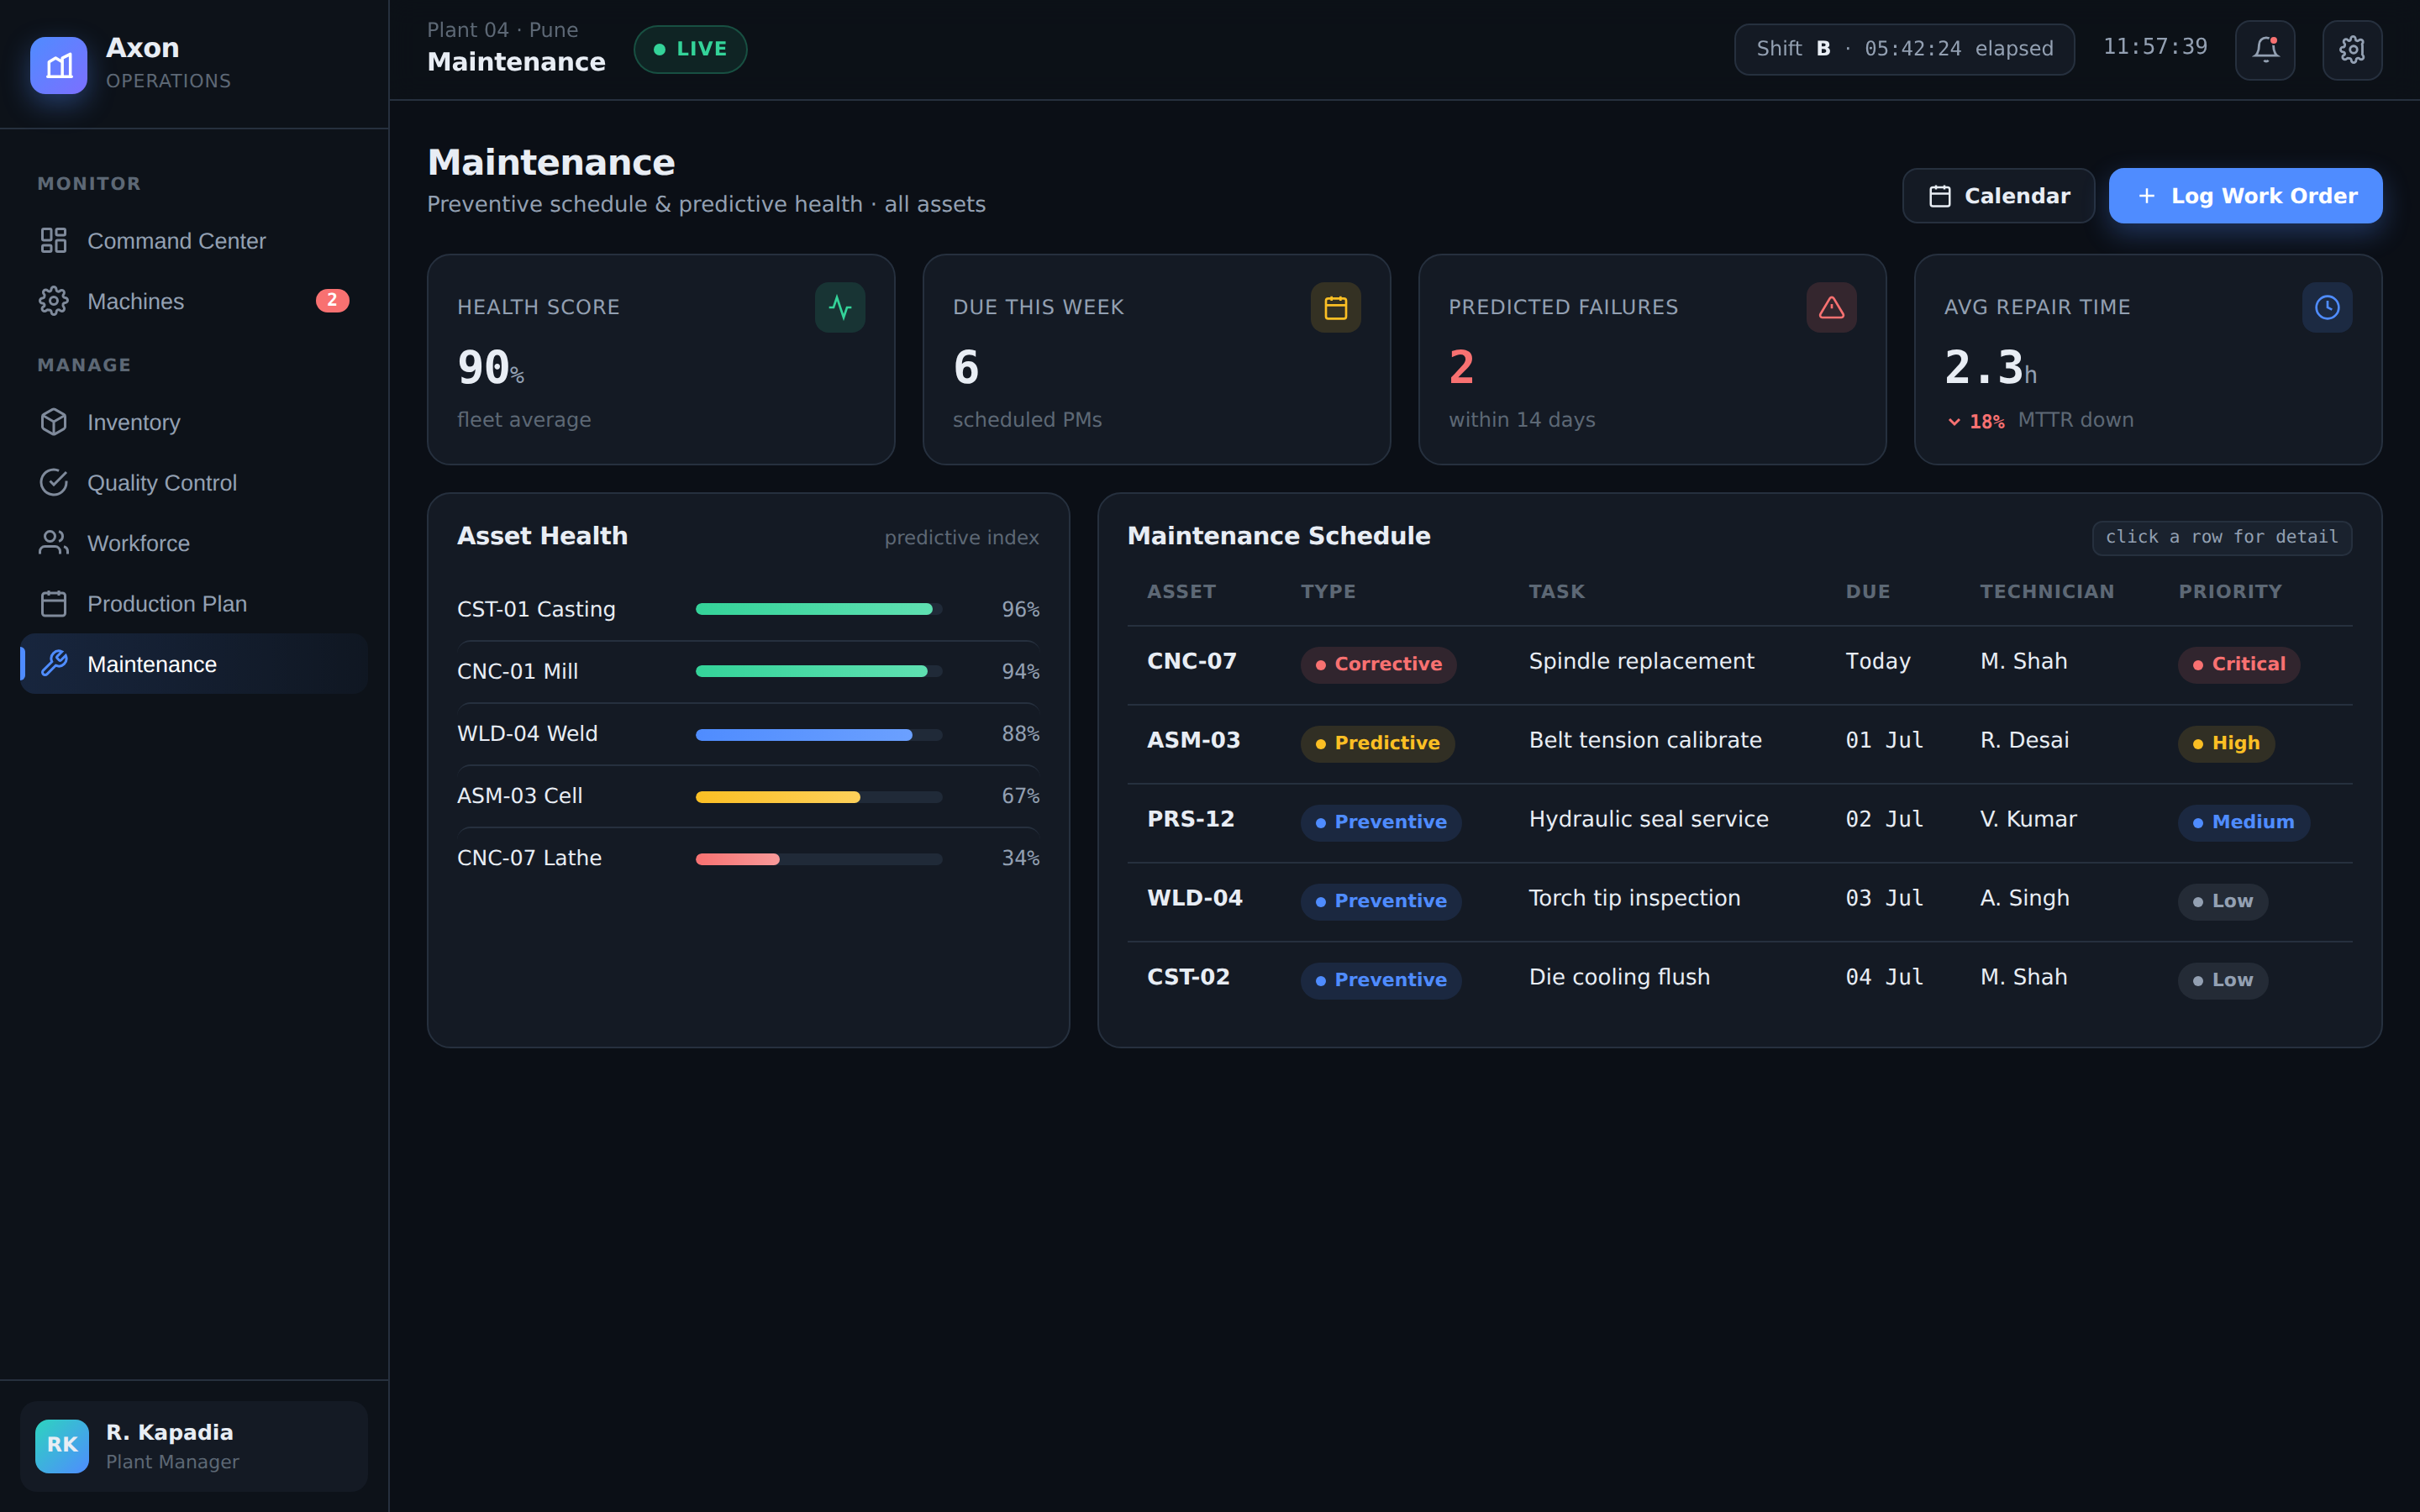Click the LIVE status badge
Screen dimensions: 2420x1512
[690, 49]
